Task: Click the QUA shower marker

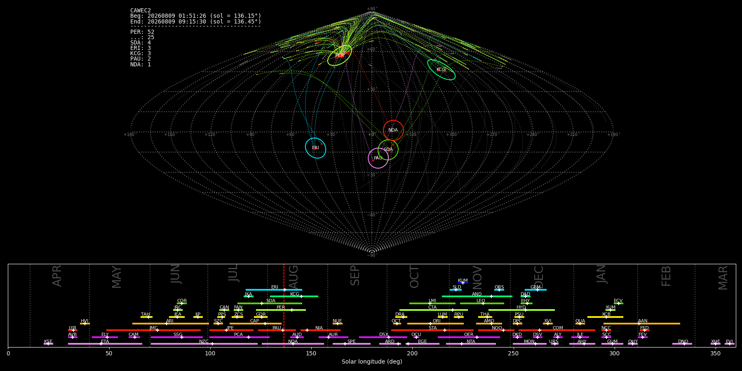Action: (580, 324)
